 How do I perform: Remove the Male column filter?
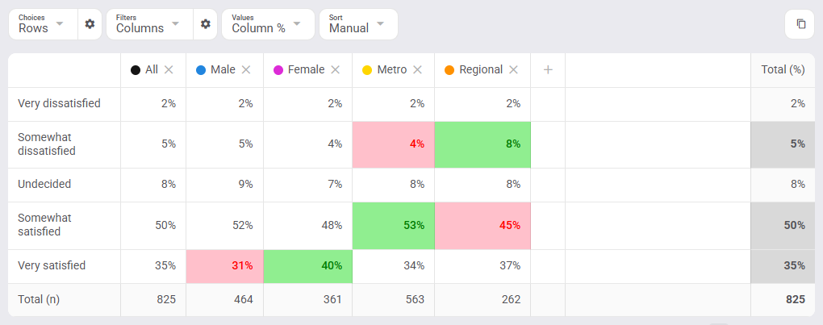tap(246, 69)
